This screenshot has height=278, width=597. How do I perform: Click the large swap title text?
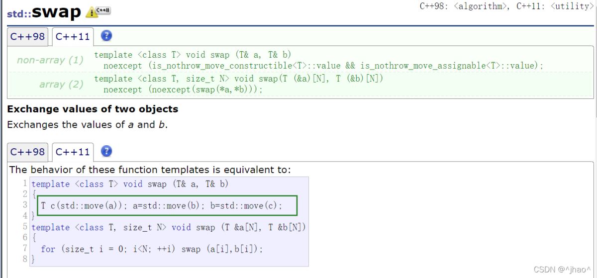tap(56, 12)
